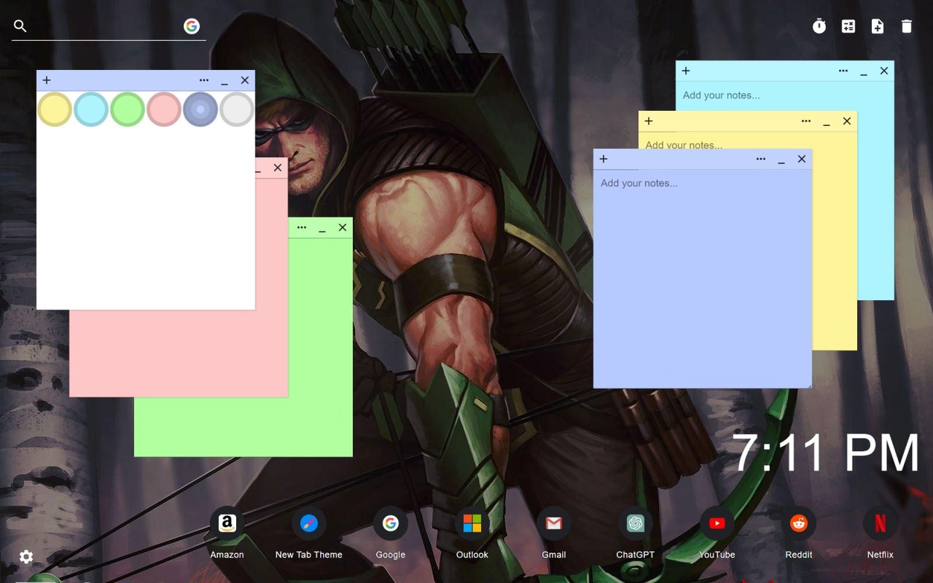Open the New Tab Theme shortcut

309,523
